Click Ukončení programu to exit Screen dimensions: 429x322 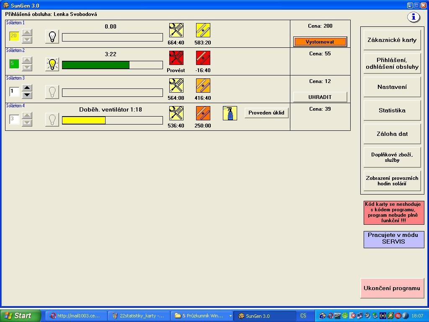click(x=392, y=288)
